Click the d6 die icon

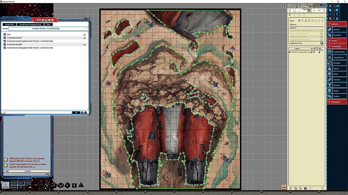[x=74, y=185]
